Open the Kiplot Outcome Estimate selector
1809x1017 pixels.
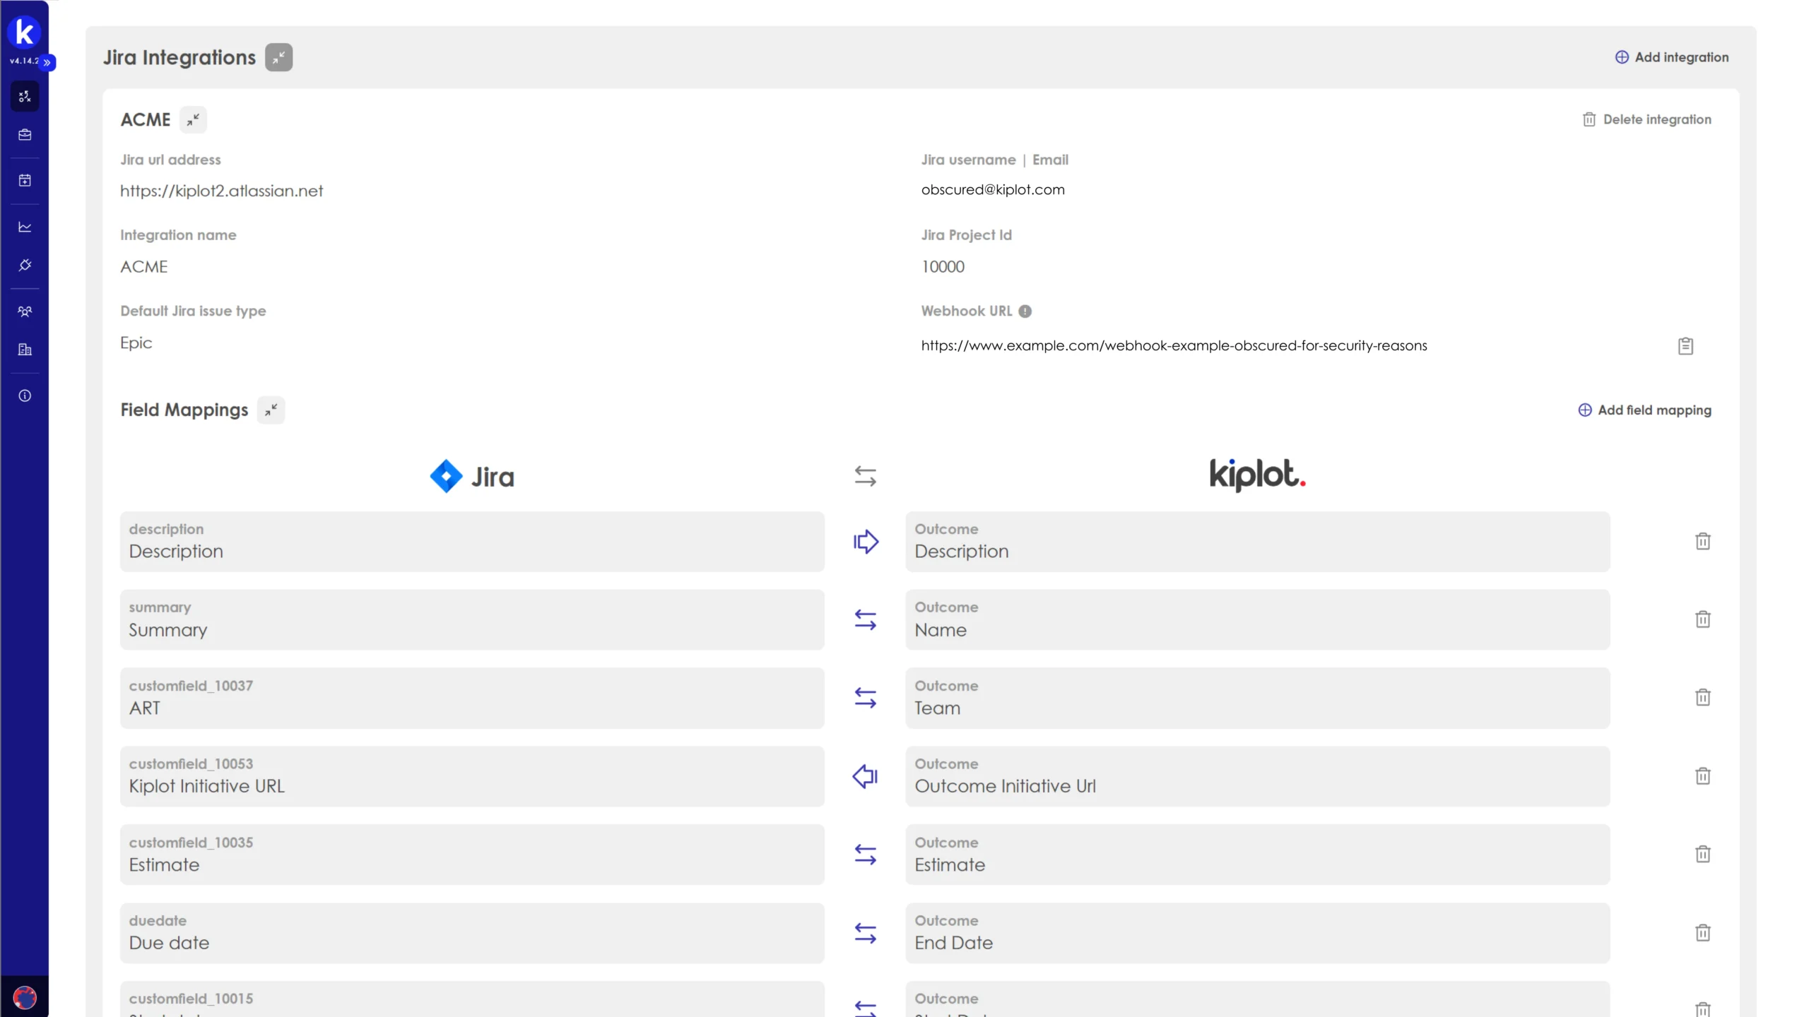click(x=1258, y=855)
